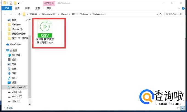Switch to the 查看 ribbon tab
The width and height of the screenshot is (187, 112).
pos(38,8)
